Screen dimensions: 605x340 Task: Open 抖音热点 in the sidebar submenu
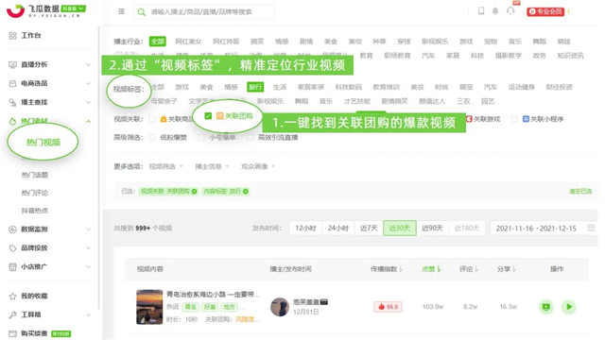(x=35, y=211)
